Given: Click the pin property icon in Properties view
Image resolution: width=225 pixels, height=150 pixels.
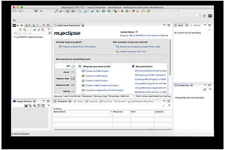Looking at the screenshot, I should (204, 90).
